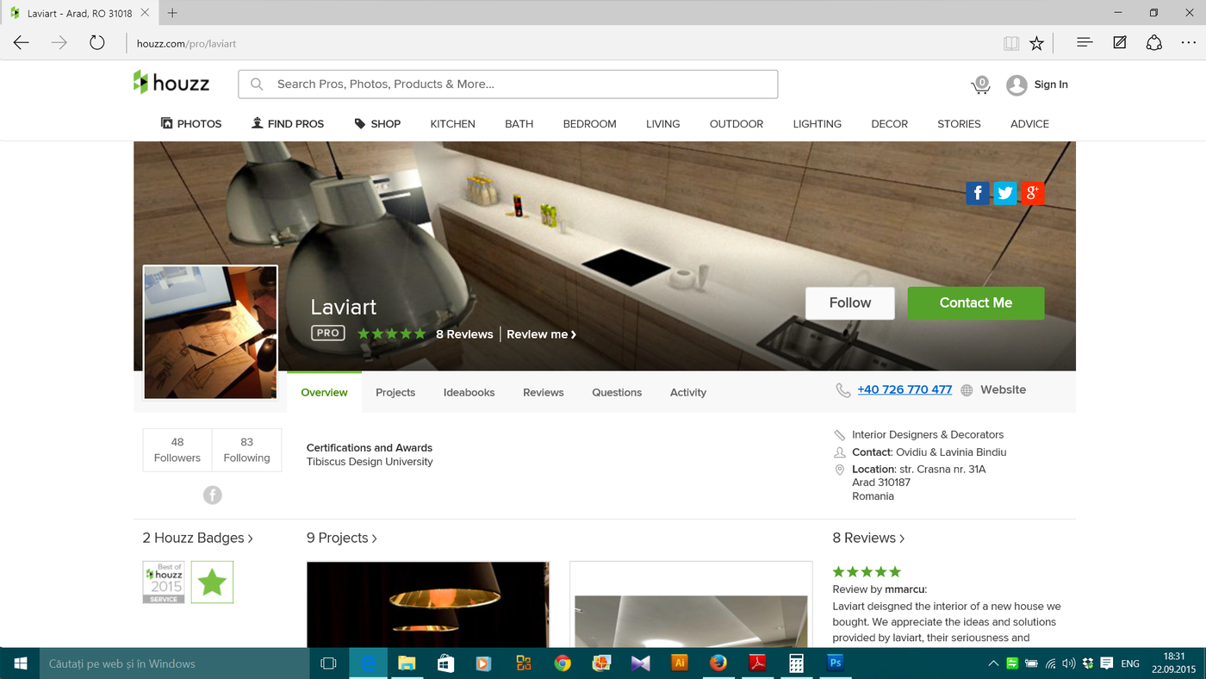Viewport: 1206px width, 679px height.
Task: Open Task View on taskbar
Action: 328,663
